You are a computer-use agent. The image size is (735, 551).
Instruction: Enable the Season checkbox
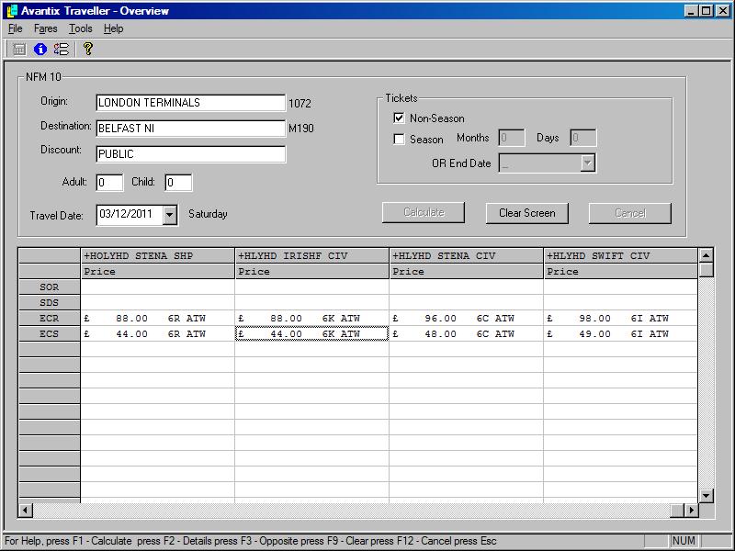click(x=399, y=140)
